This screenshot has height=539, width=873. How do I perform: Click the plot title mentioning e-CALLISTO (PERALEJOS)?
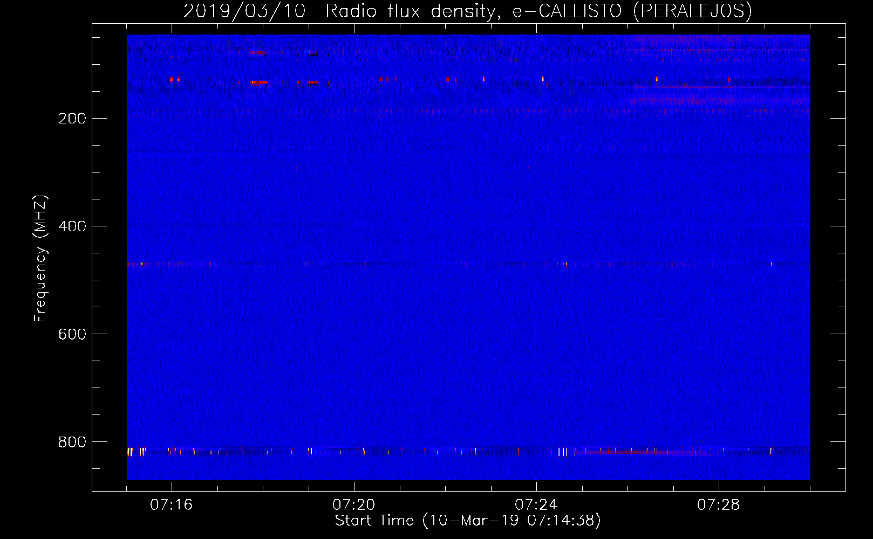468,11
